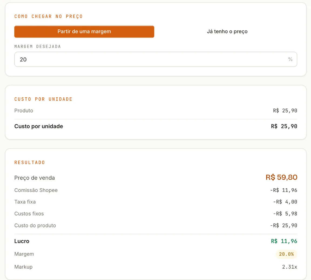Select the "Partir de uma margem" tab
Viewport: 311px width, 280px height.
click(x=84, y=32)
